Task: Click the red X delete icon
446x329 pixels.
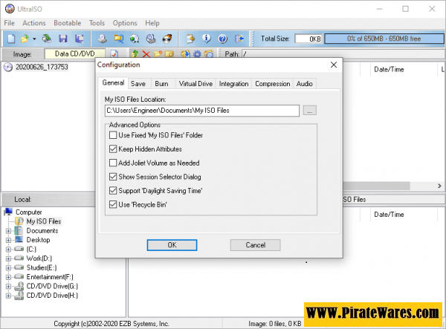Action: coord(146,54)
